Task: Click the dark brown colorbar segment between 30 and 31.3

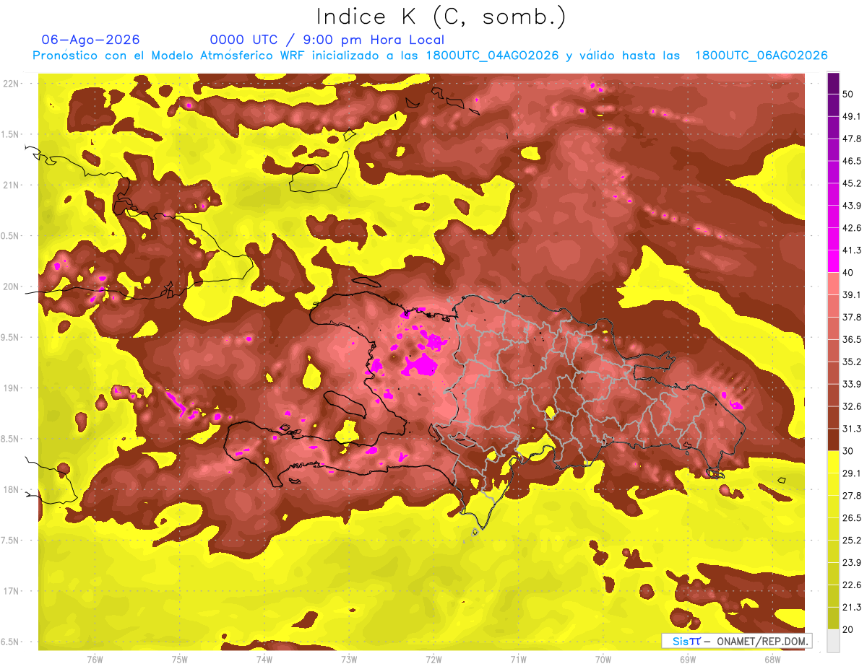Action: (833, 440)
